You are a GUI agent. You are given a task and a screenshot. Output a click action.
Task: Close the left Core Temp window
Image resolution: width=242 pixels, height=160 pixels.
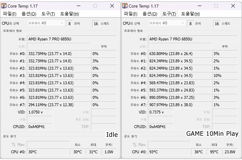[x=111, y=6]
